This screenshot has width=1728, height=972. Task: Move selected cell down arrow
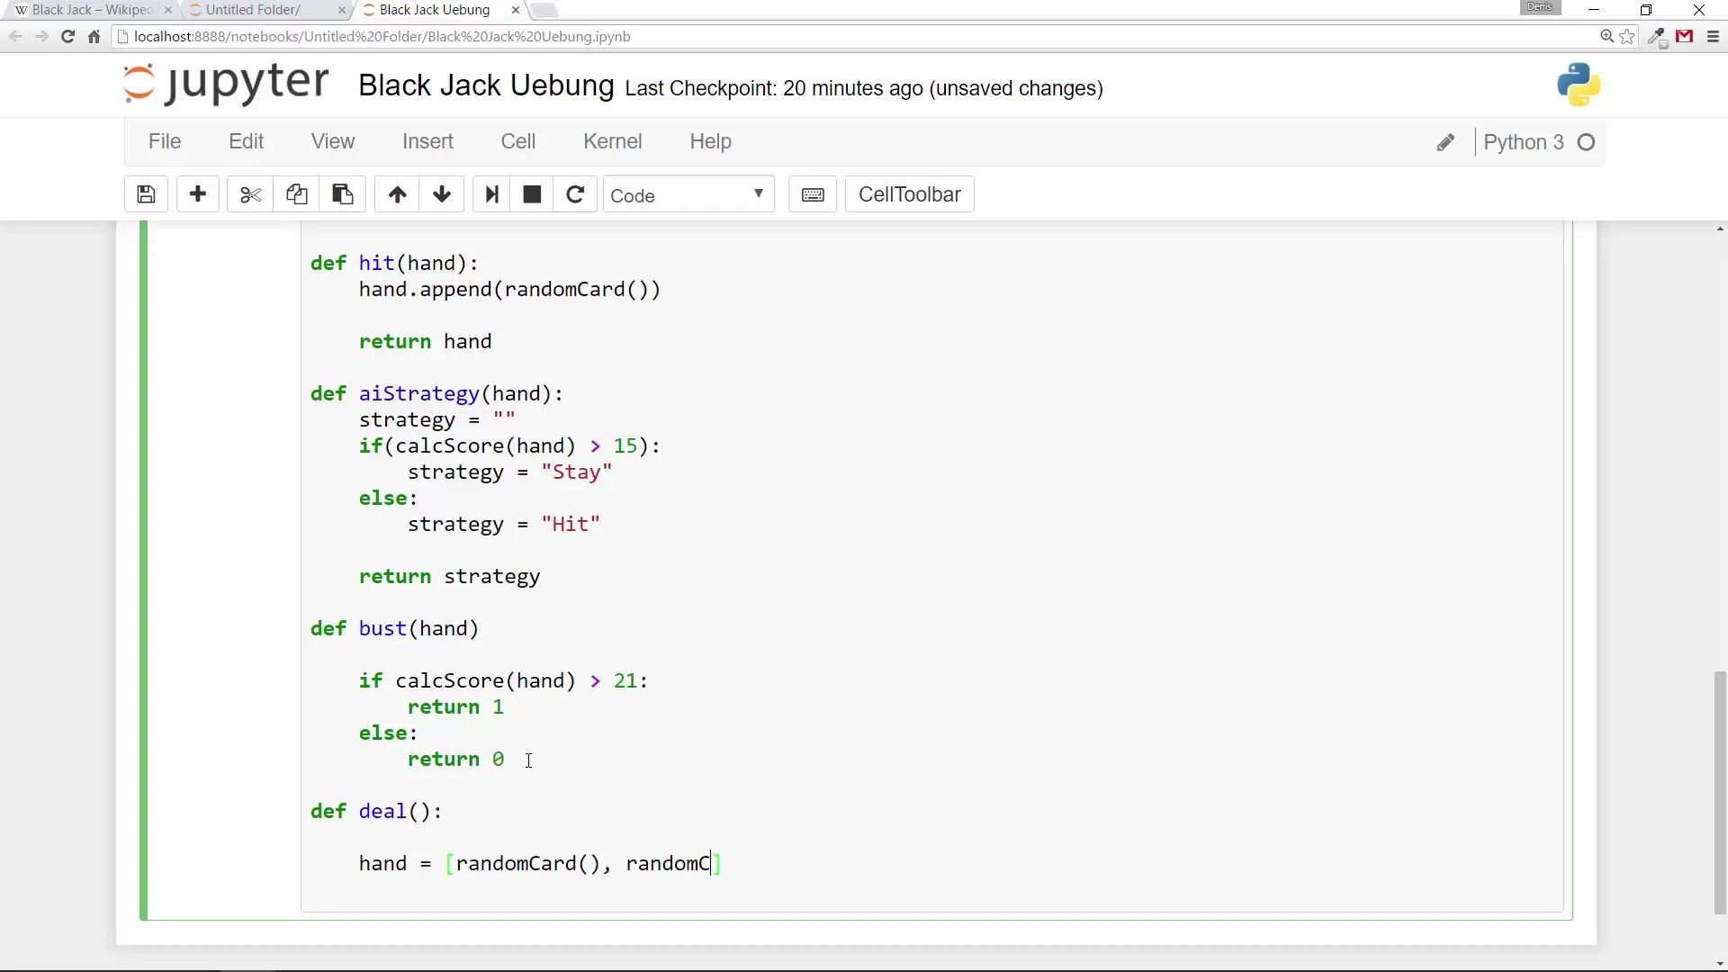442,194
